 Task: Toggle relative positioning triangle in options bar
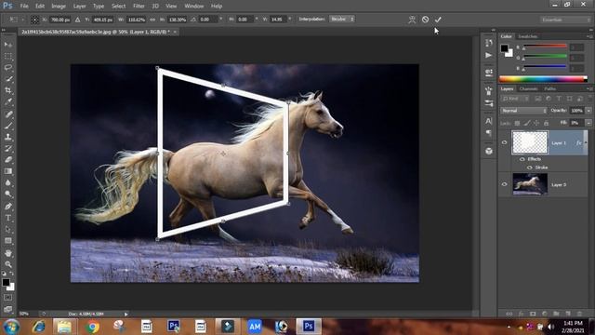point(77,20)
